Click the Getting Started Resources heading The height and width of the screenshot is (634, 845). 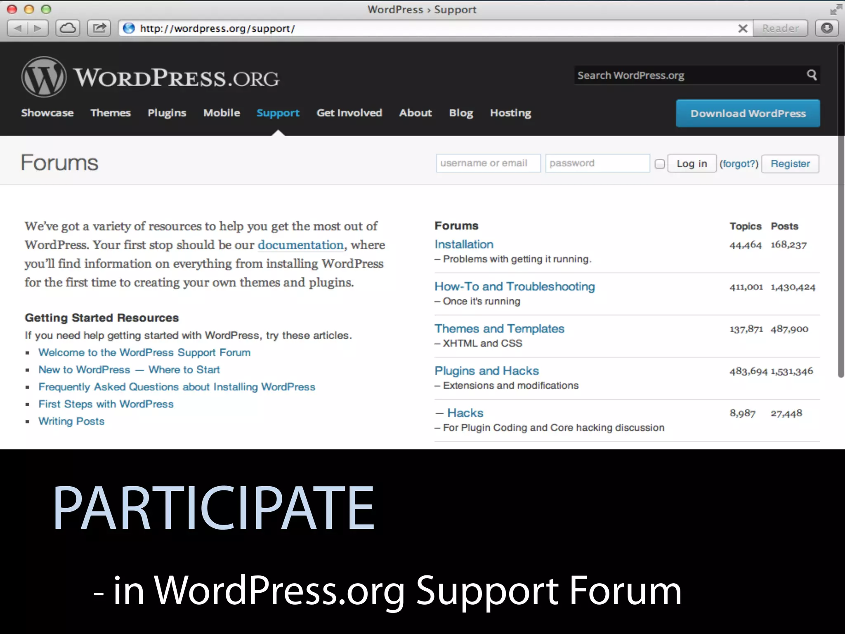[x=101, y=318]
